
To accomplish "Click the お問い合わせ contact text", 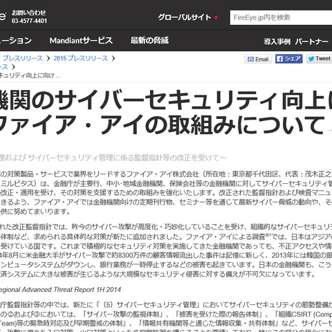I will (29, 12).
